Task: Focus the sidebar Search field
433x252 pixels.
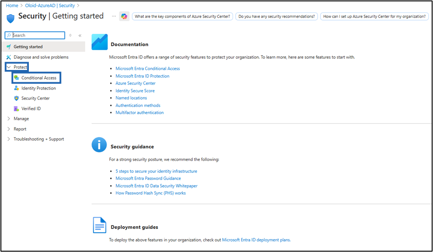Action: (35, 35)
